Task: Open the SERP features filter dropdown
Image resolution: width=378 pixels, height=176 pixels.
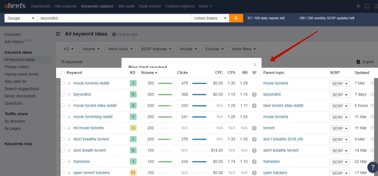Action: pyautogui.click(x=156, y=49)
